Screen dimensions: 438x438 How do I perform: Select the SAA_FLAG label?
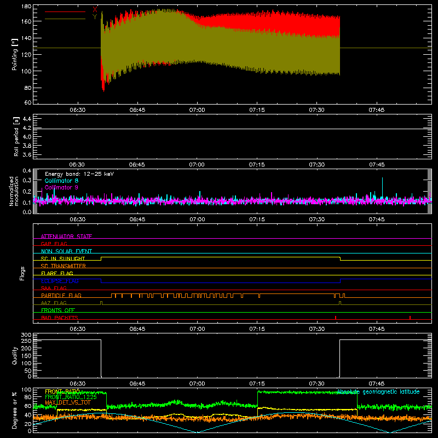click(54, 288)
